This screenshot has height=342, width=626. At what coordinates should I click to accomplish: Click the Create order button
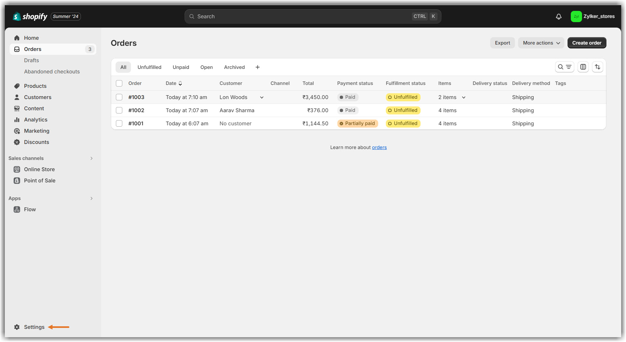[587, 43]
